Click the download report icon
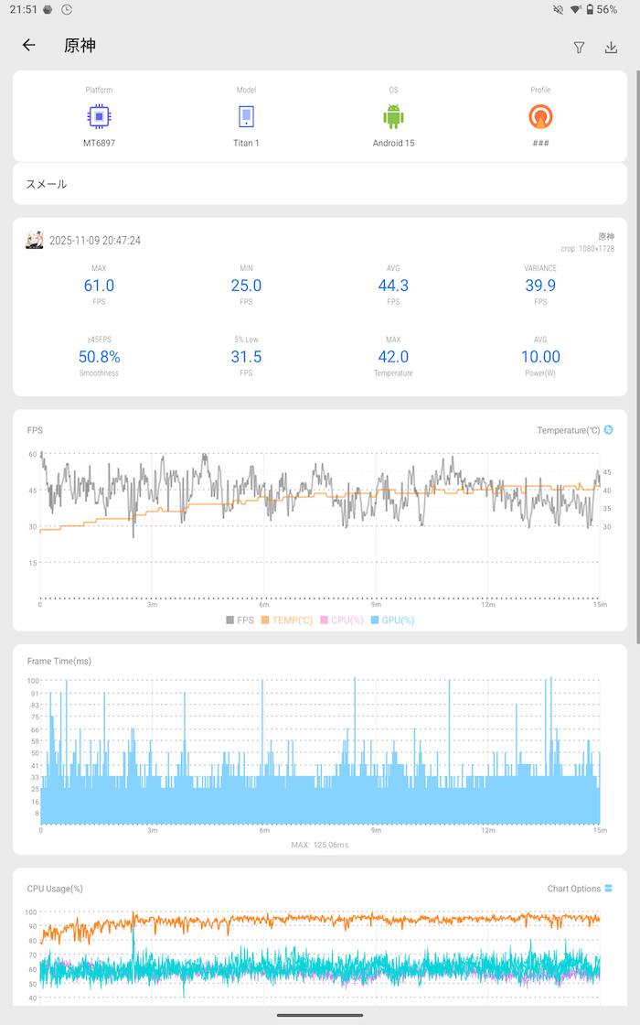 (x=611, y=48)
